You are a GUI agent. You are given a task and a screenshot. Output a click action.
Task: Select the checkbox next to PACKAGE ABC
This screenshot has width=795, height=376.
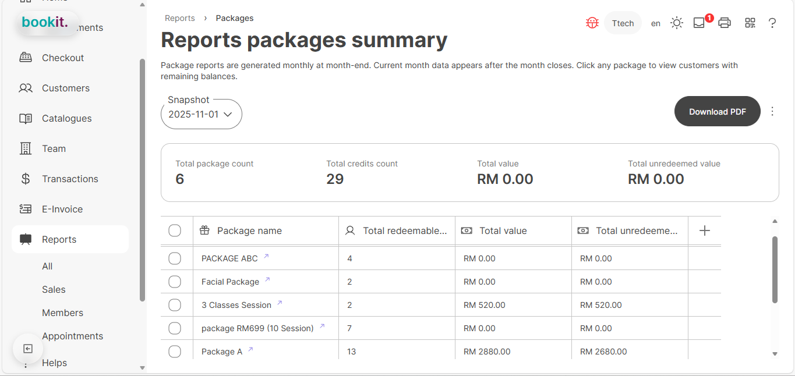(175, 258)
